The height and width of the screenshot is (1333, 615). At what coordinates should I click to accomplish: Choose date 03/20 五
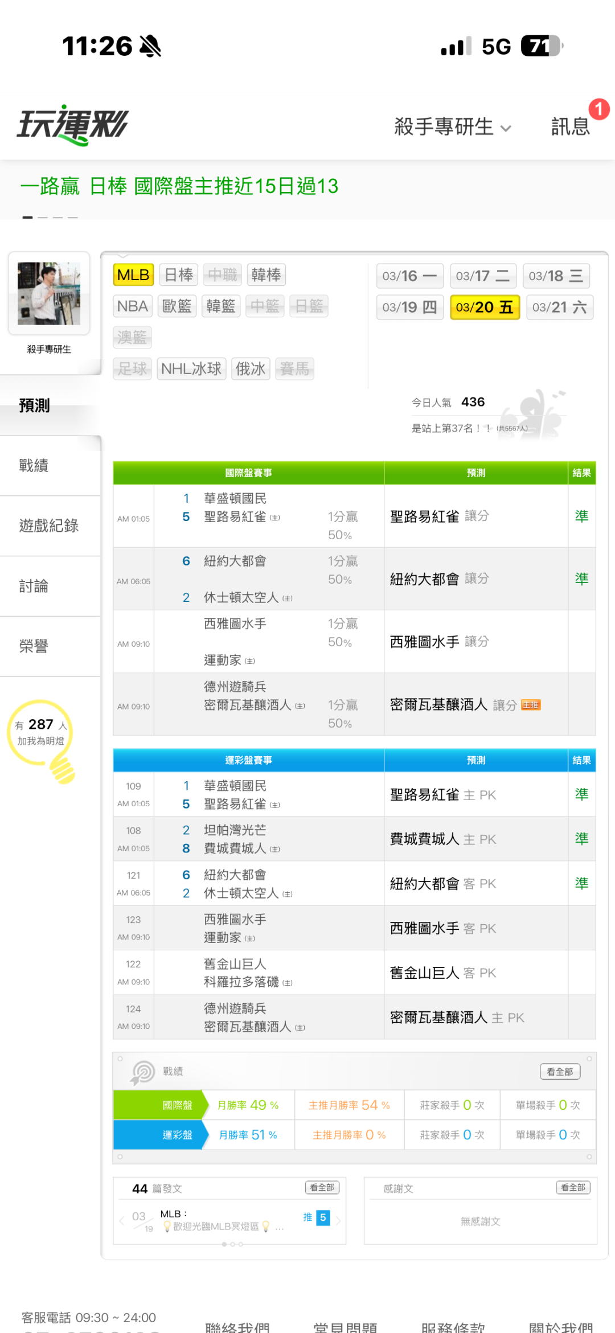pos(485,307)
